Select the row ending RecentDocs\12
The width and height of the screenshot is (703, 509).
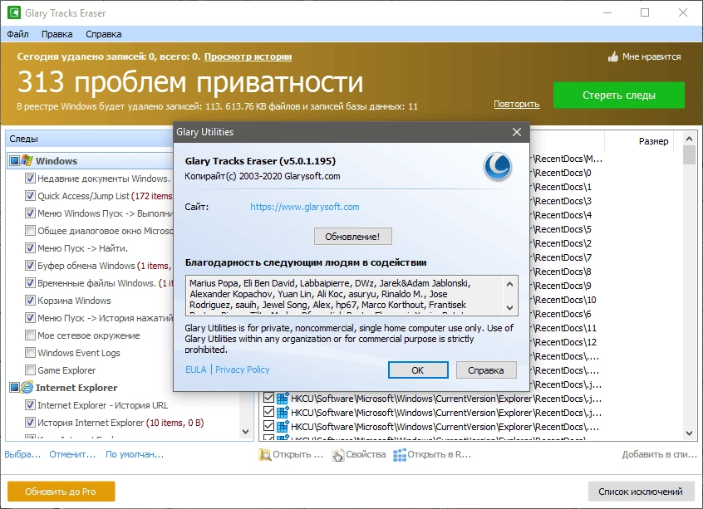click(x=565, y=342)
